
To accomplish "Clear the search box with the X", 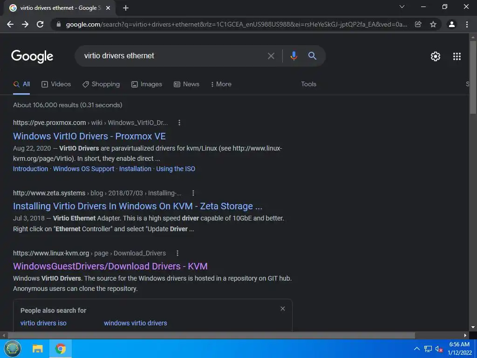I will click(271, 56).
